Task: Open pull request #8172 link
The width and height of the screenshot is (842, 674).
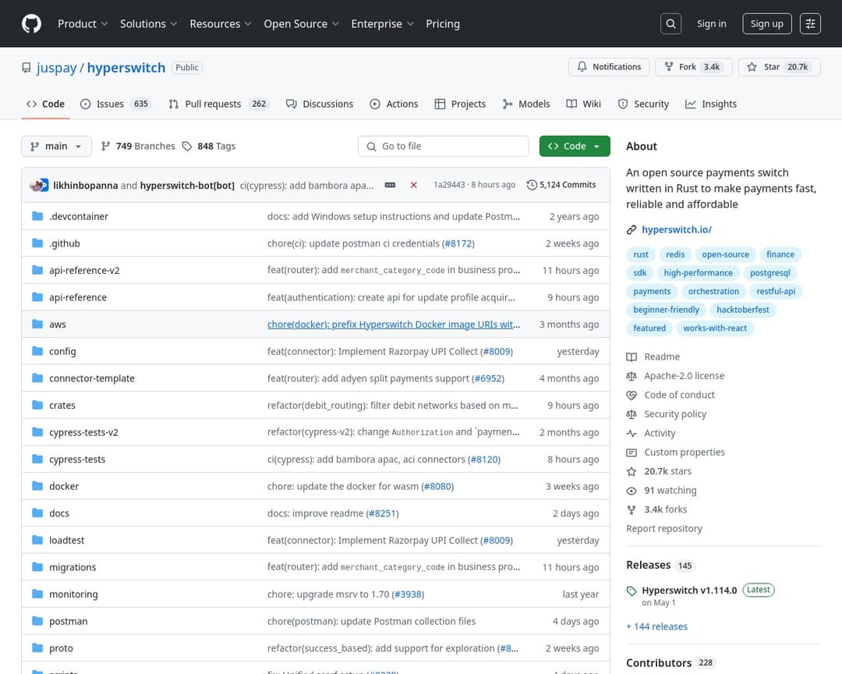Action: click(x=458, y=243)
